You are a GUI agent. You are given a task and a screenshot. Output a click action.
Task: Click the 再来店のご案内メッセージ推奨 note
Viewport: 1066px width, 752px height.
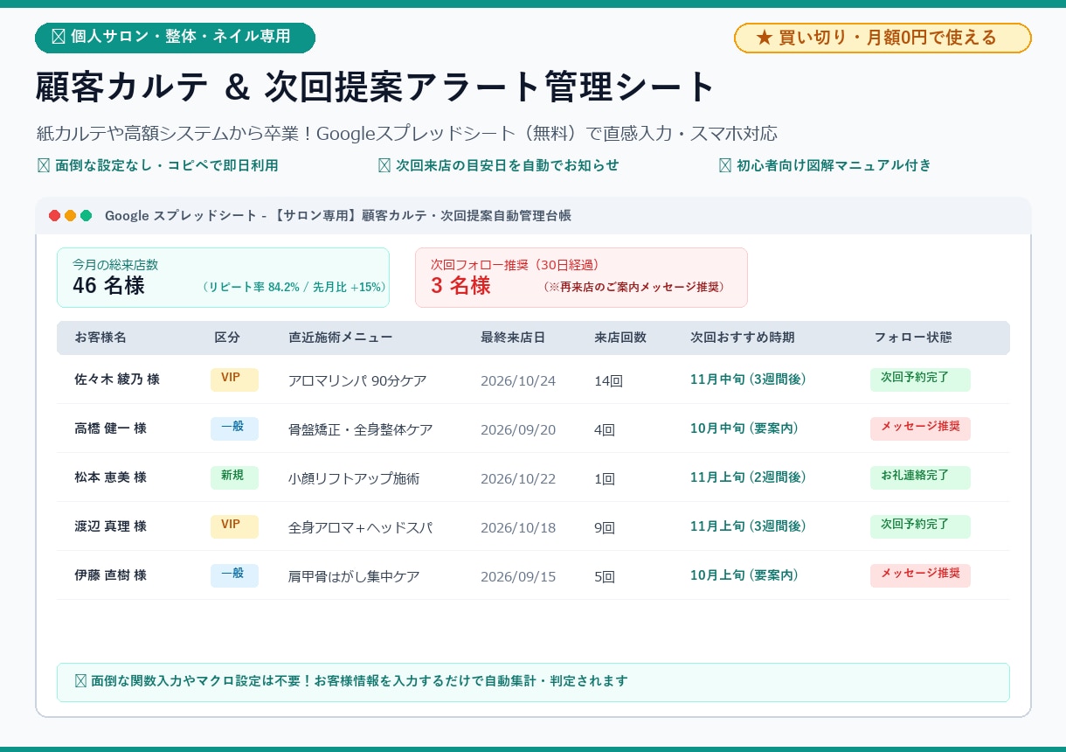click(x=633, y=287)
